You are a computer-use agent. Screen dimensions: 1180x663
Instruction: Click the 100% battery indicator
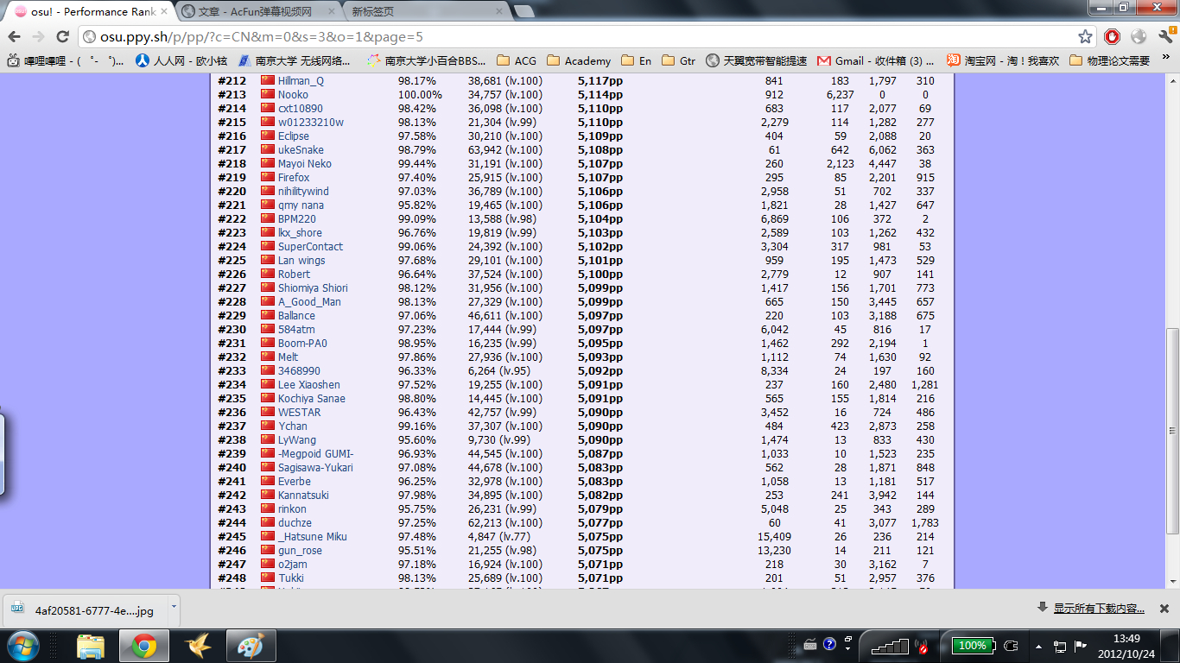(973, 645)
